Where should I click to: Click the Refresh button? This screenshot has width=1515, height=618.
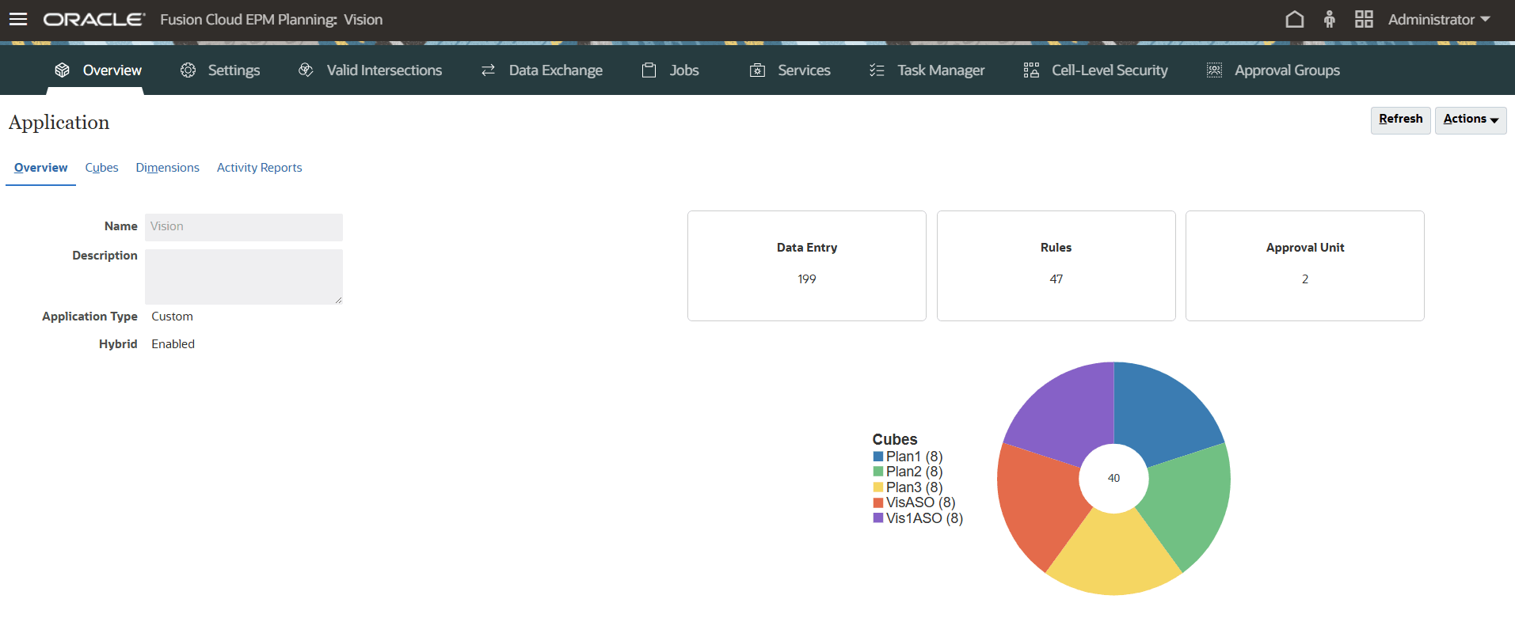pyautogui.click(x=1401, y=120)
